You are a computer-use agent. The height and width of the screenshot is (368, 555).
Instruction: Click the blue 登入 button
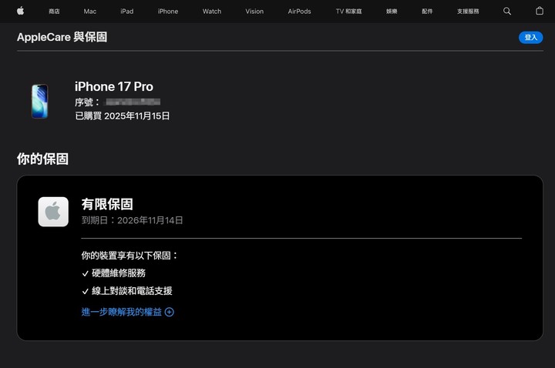pos(530,38)
